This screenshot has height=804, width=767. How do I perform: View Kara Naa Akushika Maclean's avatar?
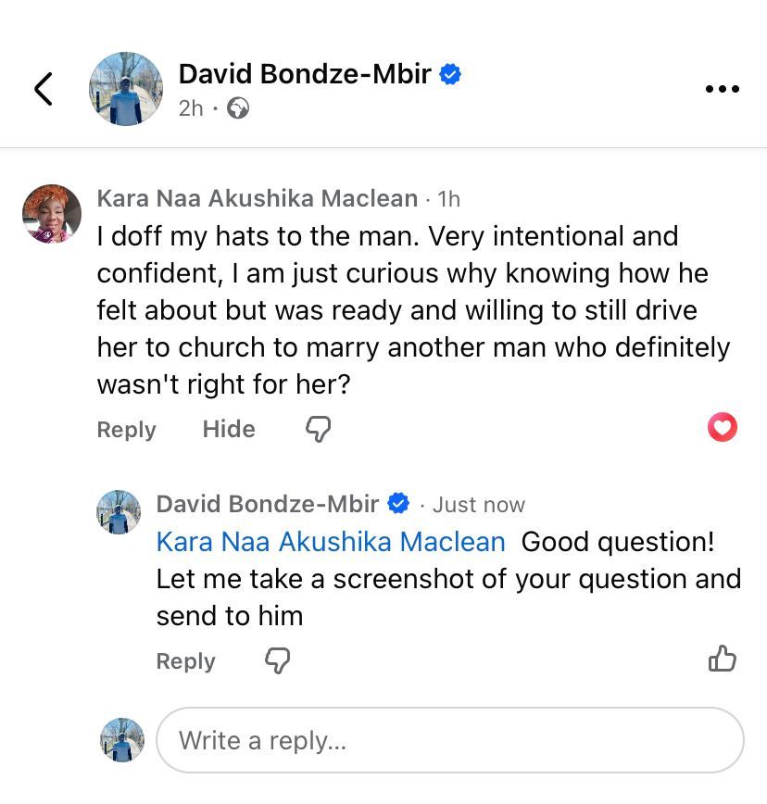[x=52, y=214]
